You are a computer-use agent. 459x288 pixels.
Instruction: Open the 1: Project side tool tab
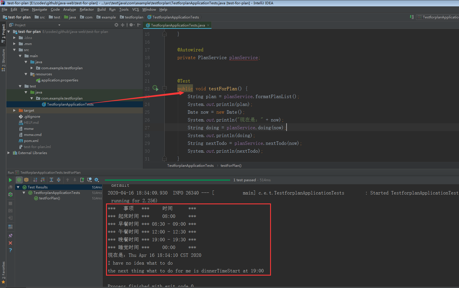[x=3, y=33]
